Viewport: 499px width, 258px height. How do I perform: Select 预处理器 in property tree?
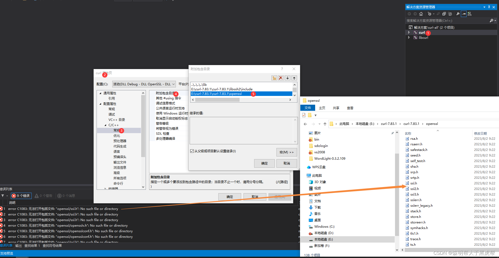coord(120,141)
